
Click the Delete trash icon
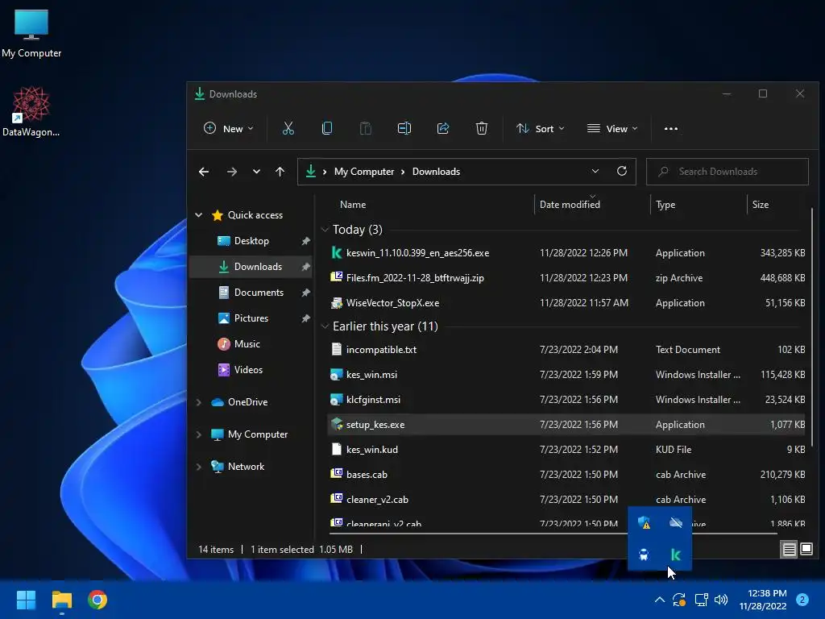pos(482,128)
